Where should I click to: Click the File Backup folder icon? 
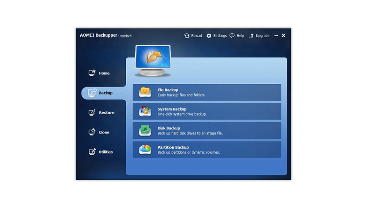coord(145,92)
